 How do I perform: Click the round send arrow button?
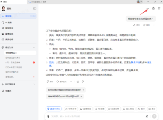click(154, 116)
